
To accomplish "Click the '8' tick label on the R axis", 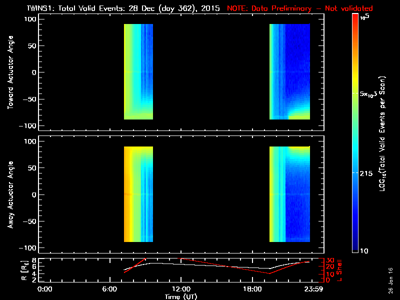I will point(33,260).
